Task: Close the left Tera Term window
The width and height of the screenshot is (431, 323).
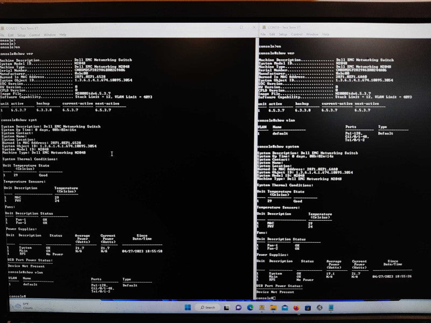Action: tap(254, 27)
